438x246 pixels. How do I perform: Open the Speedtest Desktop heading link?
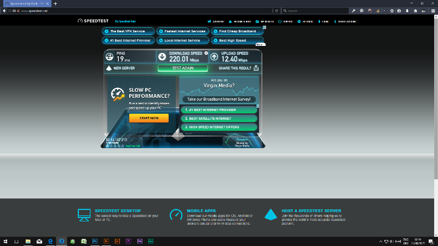coord(118,211)
